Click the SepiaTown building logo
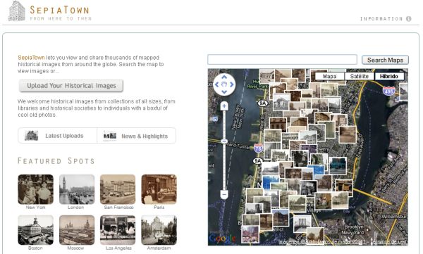Image resolution: width=423 pixels, height=254 pixels. coord(17,11)
